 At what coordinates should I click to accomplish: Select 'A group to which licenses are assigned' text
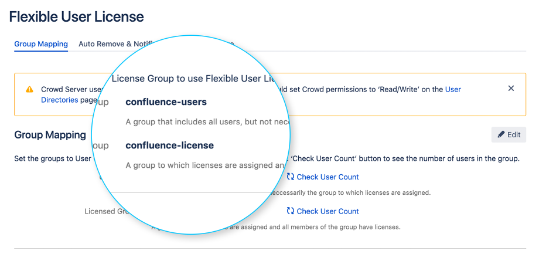coord(206,165)
